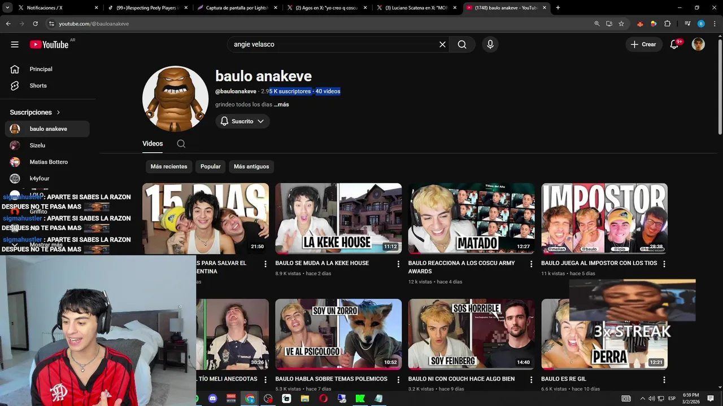Play the 15 DIAS video thumbnail
The width and height of the screenshot is (723, 406).
206,218
